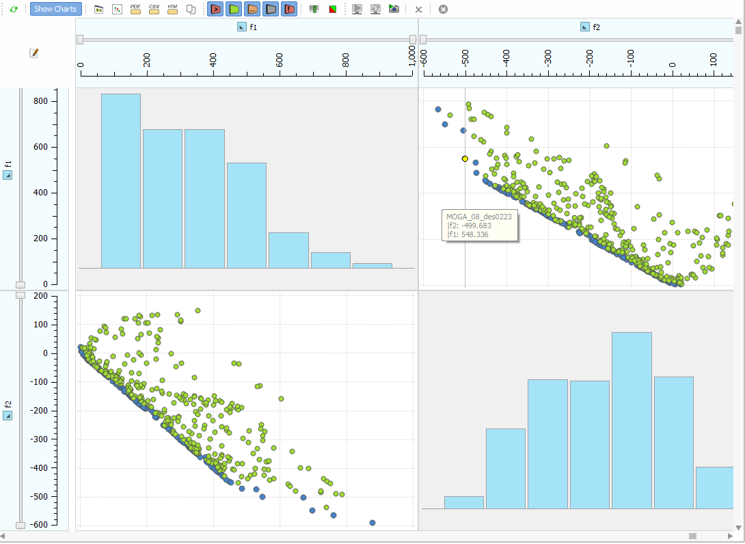Click the edit notepad pencil icon

coord(33,53)
